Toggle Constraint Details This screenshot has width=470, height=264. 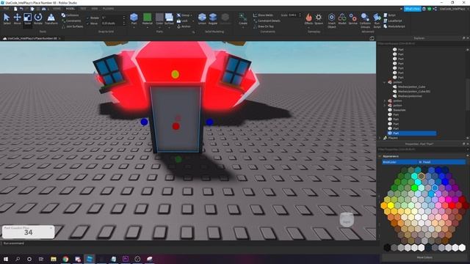click(x=267, y=21)
